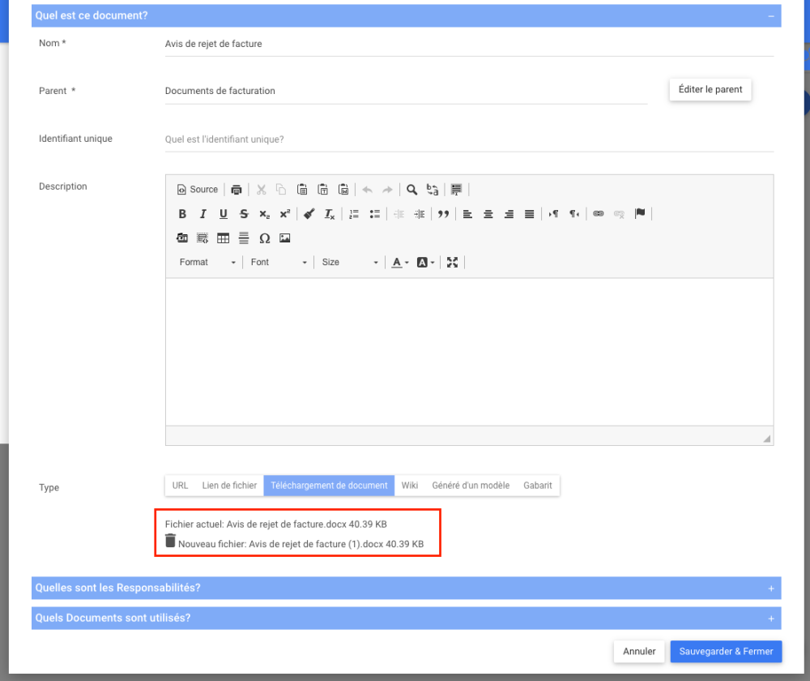Click the Paste as plain text icon

323,189
